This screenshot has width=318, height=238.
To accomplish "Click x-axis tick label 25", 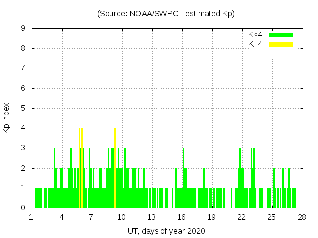I will tap(271, 217).
